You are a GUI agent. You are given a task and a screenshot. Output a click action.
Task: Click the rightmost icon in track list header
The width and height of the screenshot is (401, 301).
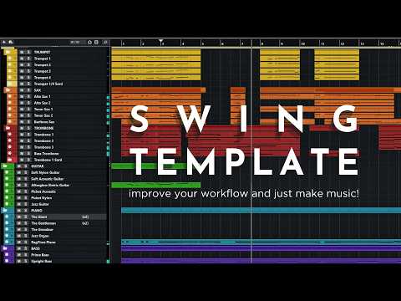[x=105, y=43]
